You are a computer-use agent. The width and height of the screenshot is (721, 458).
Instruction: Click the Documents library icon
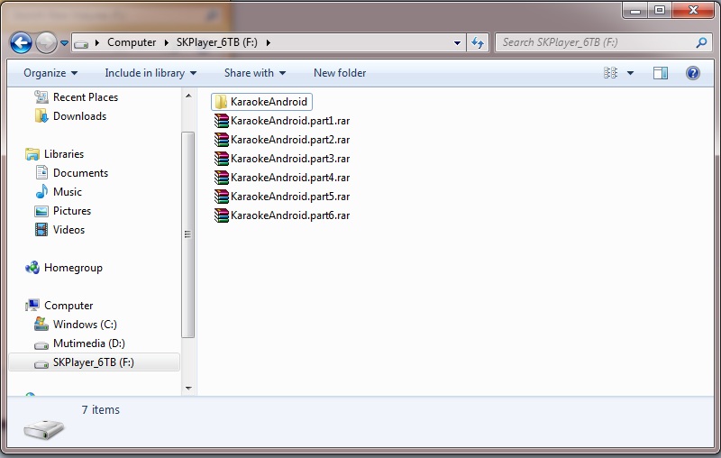click(41, 172)
